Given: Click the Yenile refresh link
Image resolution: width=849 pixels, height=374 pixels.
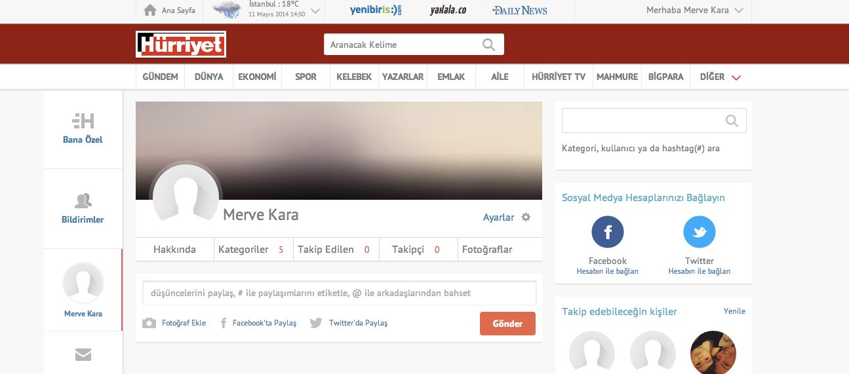Looking at the screenshot, I should click(x=734, y=311).
